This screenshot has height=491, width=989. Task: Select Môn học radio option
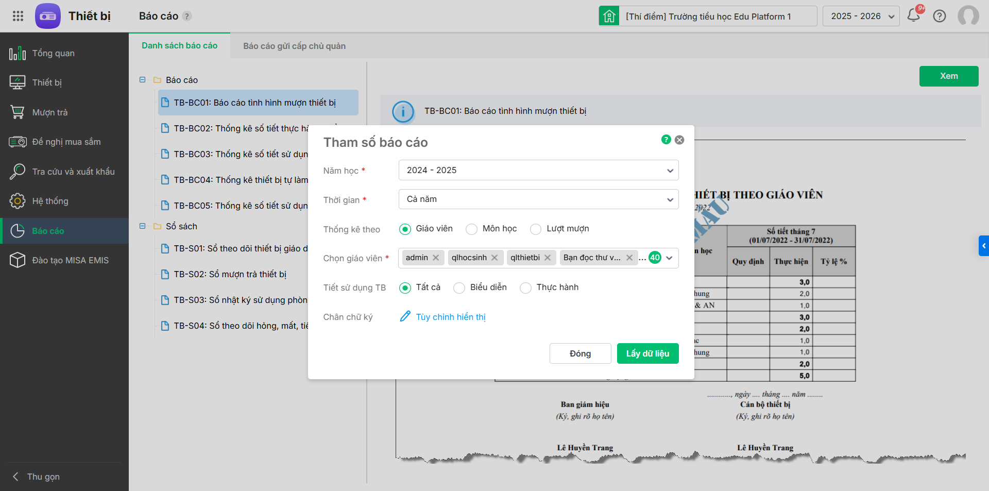pyautogui.click(x=471, y=229)
